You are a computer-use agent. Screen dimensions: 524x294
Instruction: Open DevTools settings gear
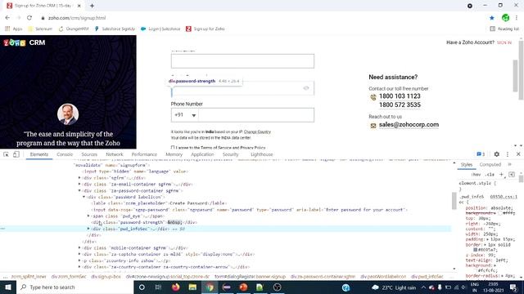pyautogui.click(x=497, y=154)
